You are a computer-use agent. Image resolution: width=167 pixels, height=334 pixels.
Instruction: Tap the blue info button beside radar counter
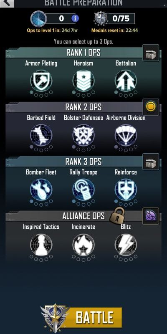coord(75,18)
